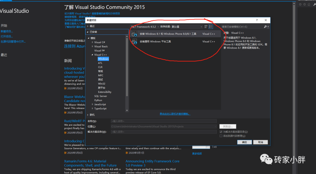
Task: Check 添加到源代码管理 checkbox
Action: click(221, 136)
